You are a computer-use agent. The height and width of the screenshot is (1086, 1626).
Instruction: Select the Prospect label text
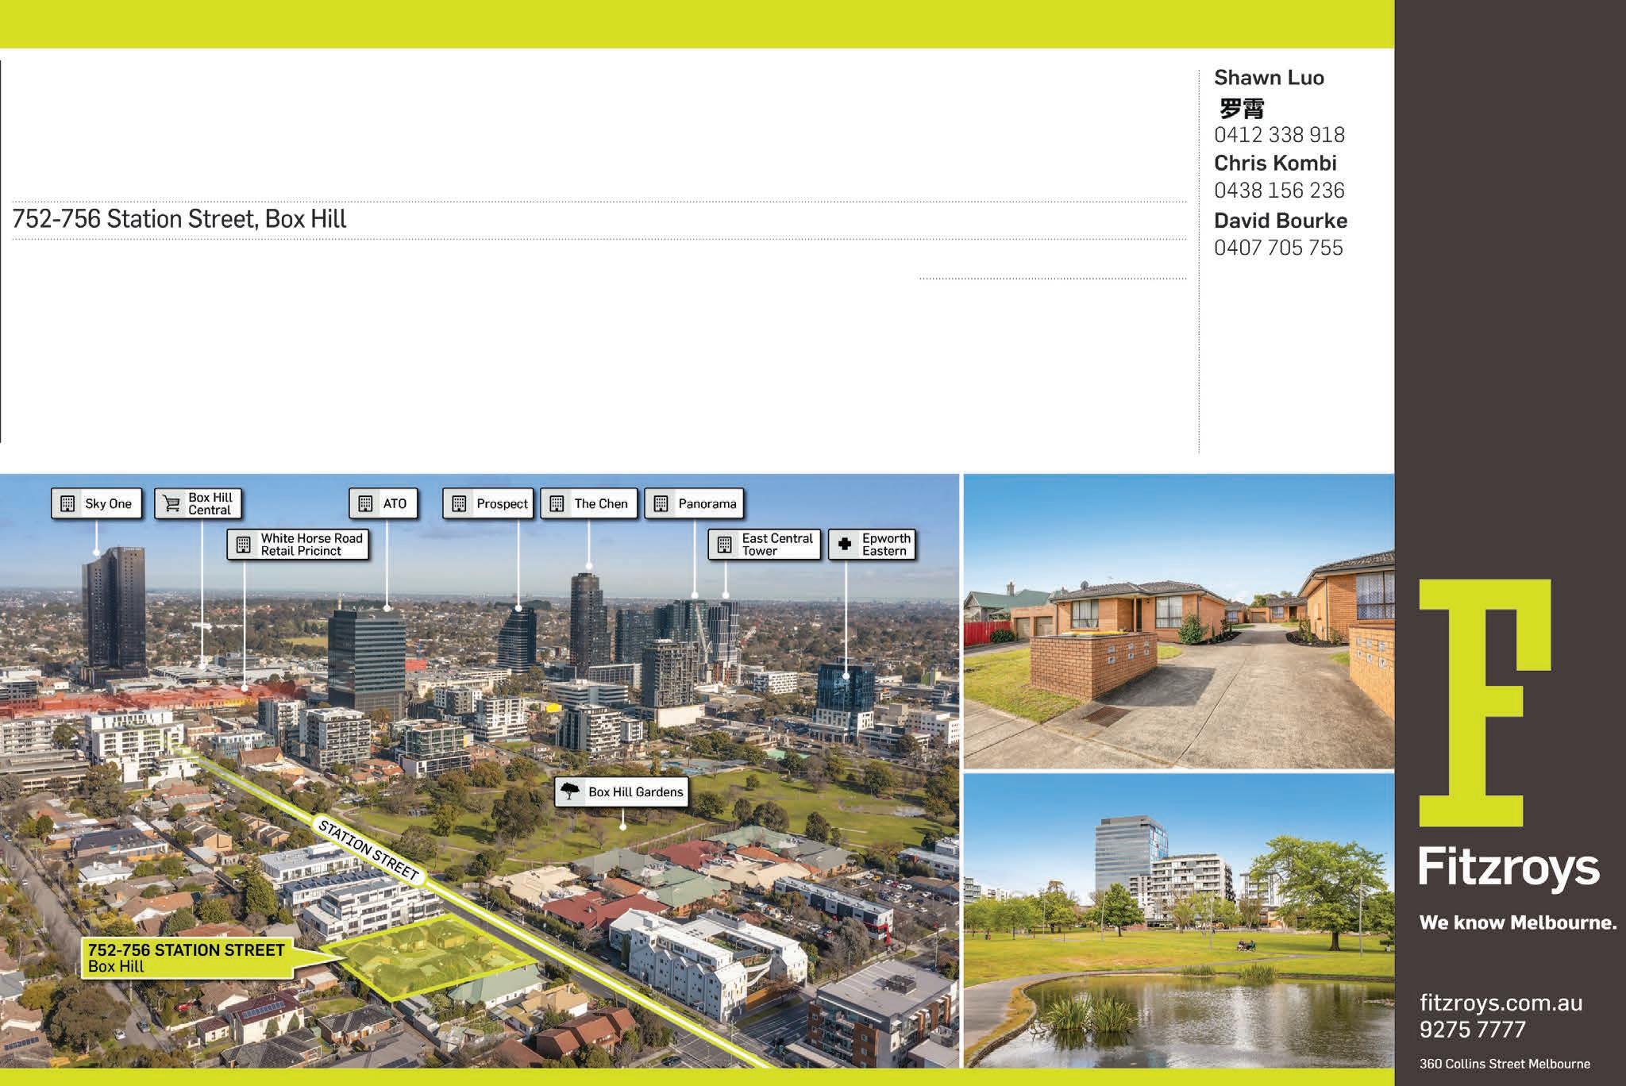(502, 503)
